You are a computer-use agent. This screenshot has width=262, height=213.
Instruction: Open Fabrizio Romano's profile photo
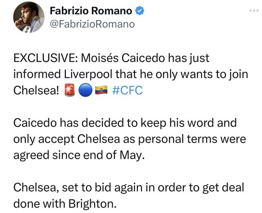[x=29, y=17]
